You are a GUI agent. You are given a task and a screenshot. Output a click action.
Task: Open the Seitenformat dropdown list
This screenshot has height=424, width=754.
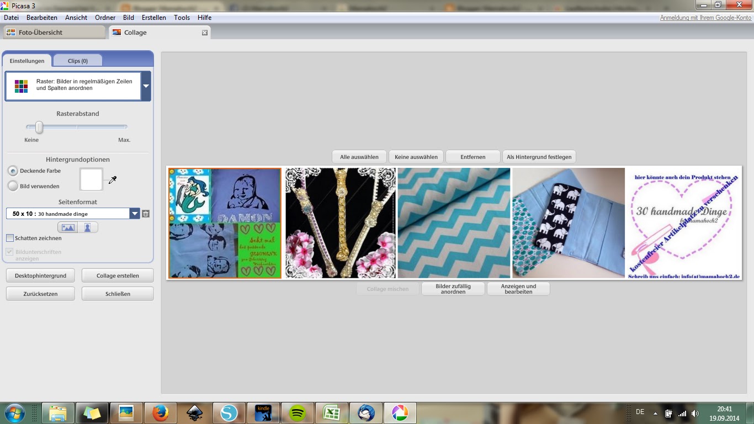click(x=135, y=214)
